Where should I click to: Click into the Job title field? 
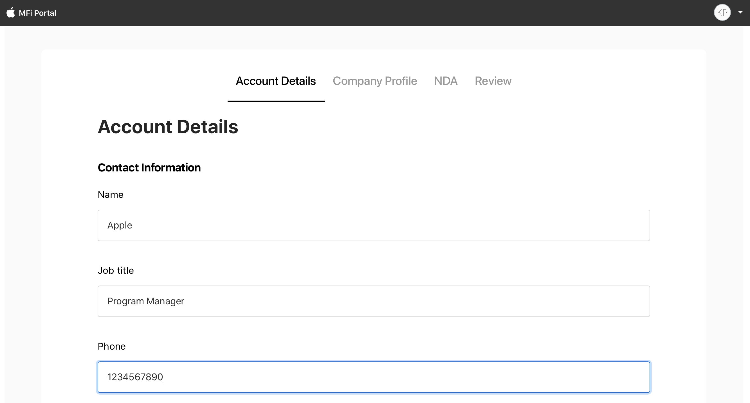374,301
